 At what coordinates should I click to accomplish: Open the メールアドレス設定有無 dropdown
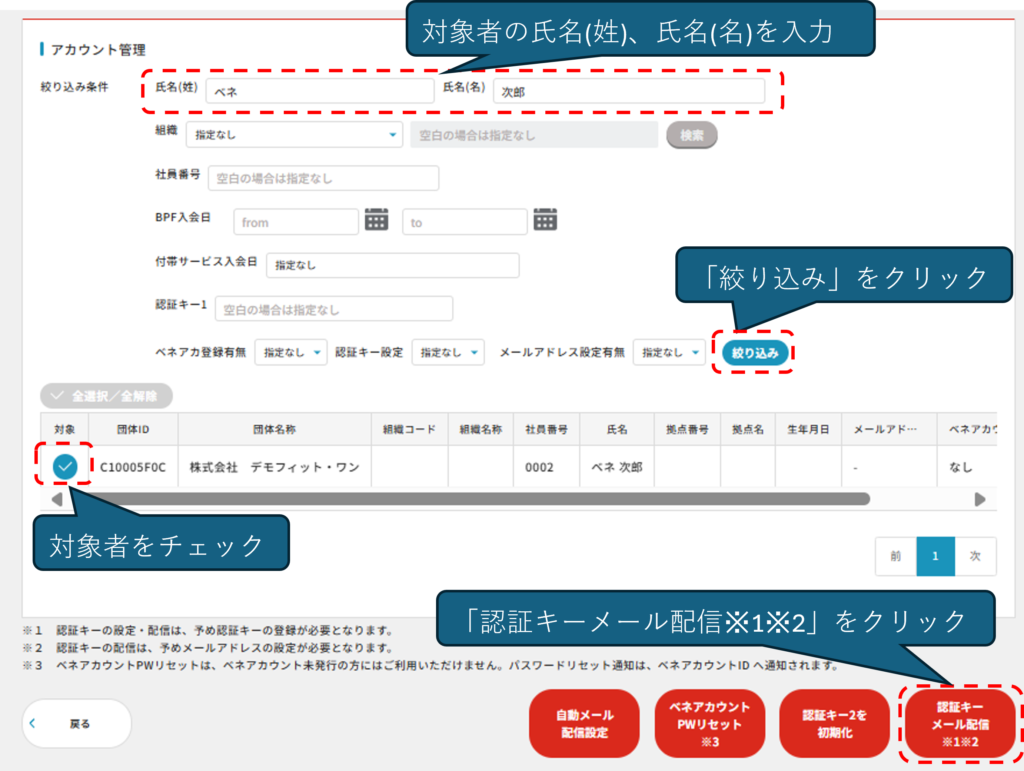pyautogui.click(x=669, y=352)
